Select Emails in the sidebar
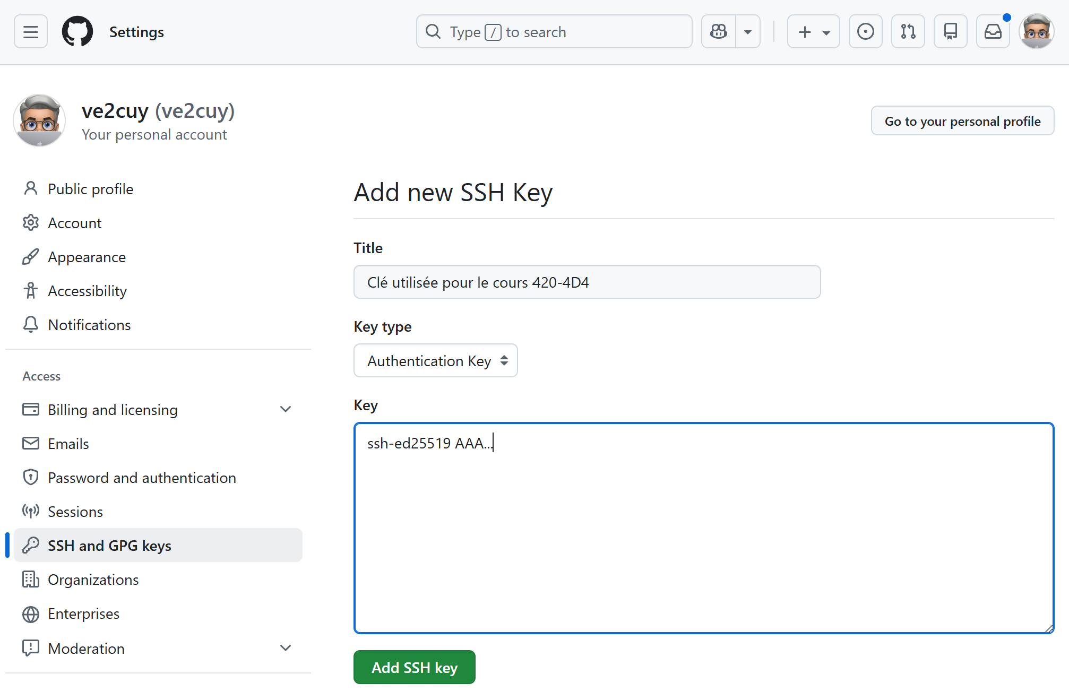Image resolution: width=1069 pixels, height=691 pixels. click(68, 443)
